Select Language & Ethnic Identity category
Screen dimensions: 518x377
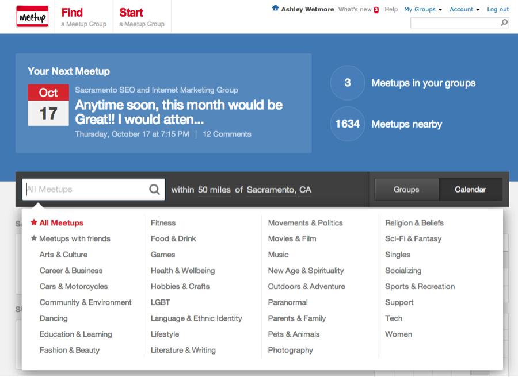point(196,318)
